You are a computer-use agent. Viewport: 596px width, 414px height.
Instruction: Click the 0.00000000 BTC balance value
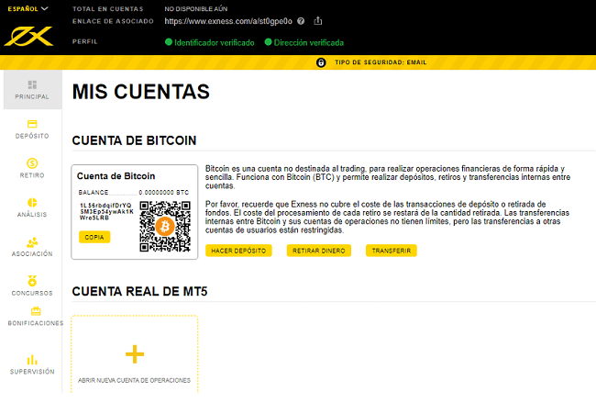(x=164, y=193)
